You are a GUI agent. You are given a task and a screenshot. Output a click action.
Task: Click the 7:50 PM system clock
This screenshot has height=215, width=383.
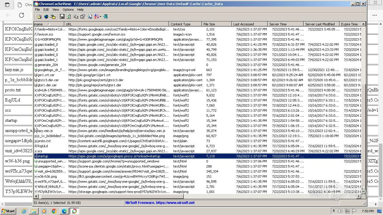tap(367, 211)
